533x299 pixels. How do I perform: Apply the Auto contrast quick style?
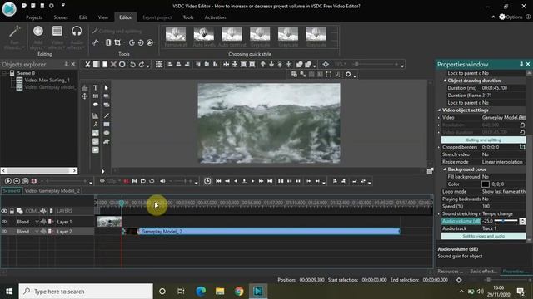[232, 37]
